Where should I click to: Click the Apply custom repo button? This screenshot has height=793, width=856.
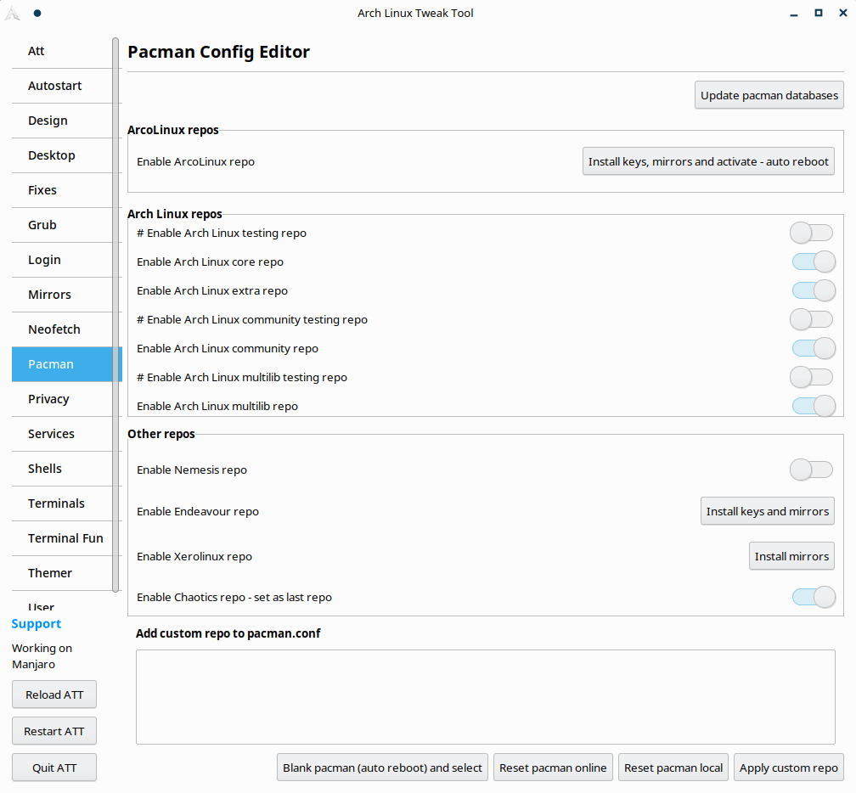click(x=789, y=768)
